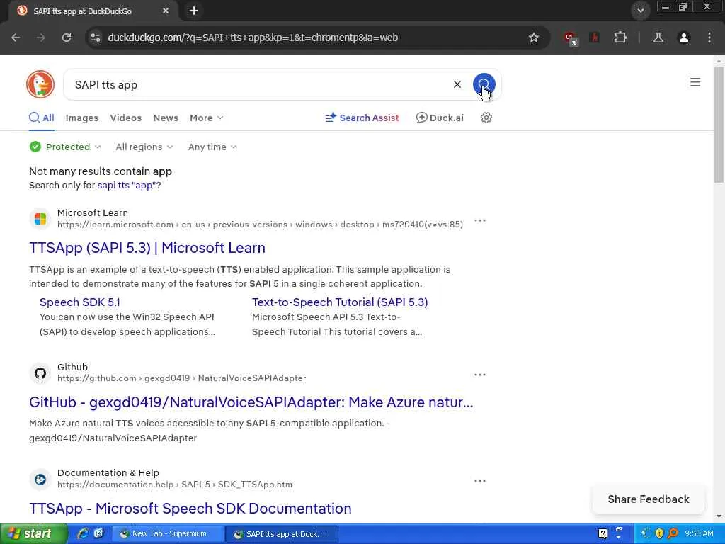This screenshot has height=544, width=725.
Task: Expand the Protected safe search dropdown
Action: pyautogui.click(x=64, y=147)
